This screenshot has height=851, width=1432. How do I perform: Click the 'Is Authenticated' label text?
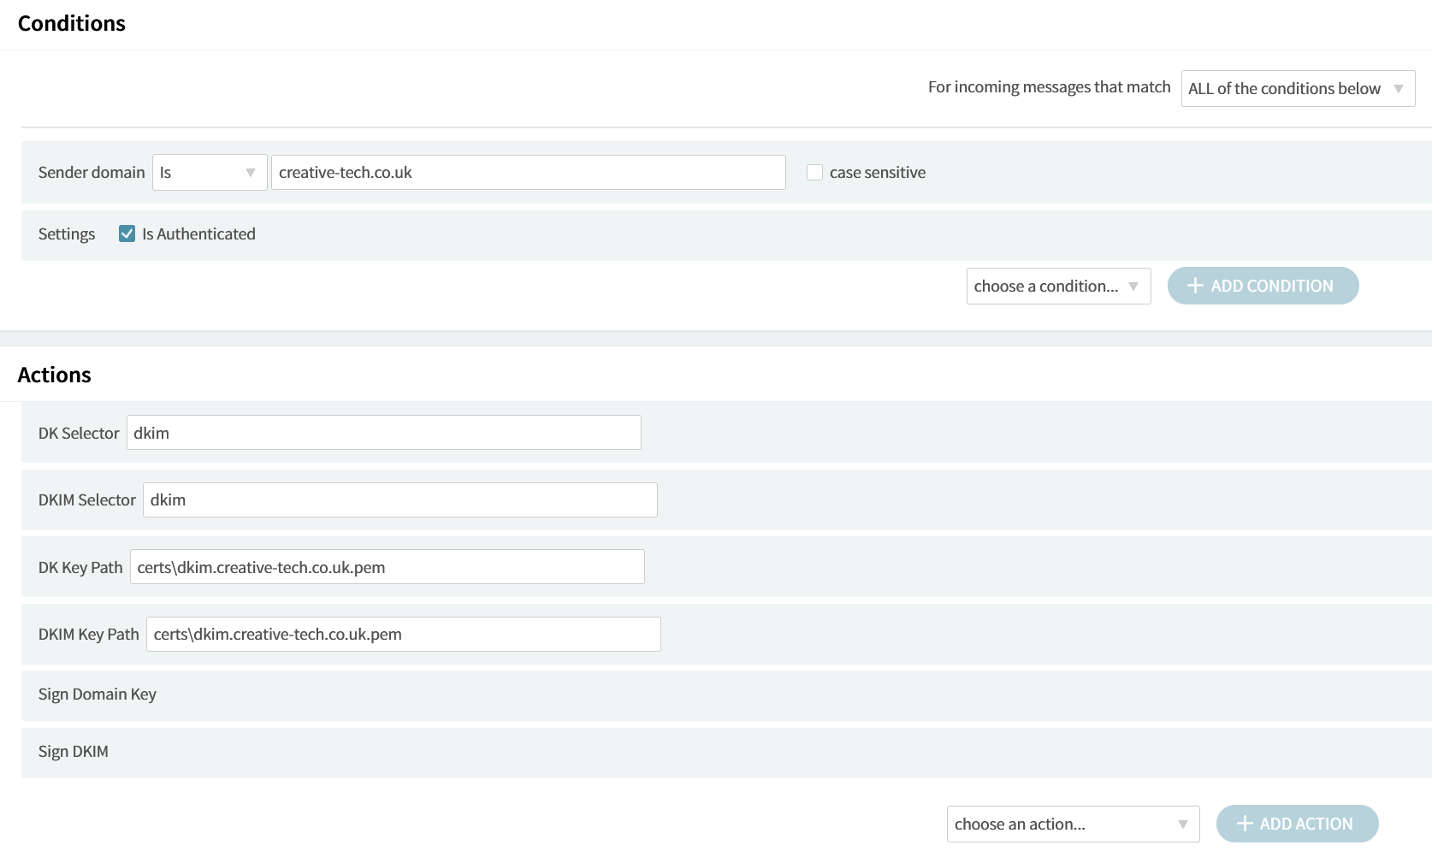click(198, 234)
